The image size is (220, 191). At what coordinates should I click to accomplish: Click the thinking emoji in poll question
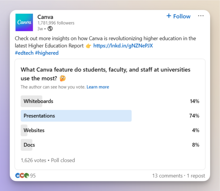(73, 78)
